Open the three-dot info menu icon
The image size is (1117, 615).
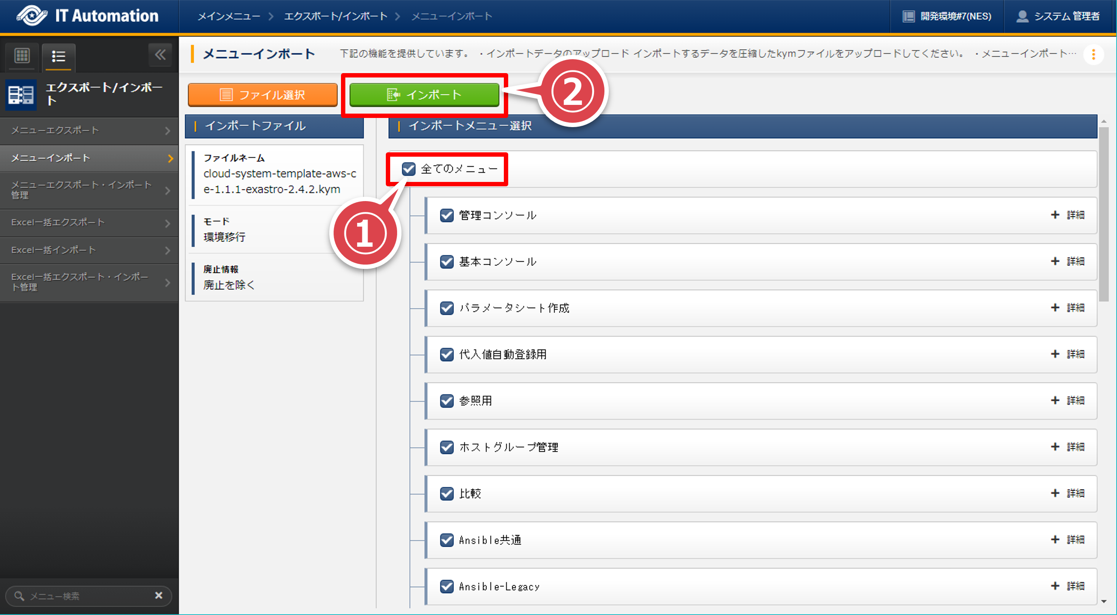[x=1093, y=54]
